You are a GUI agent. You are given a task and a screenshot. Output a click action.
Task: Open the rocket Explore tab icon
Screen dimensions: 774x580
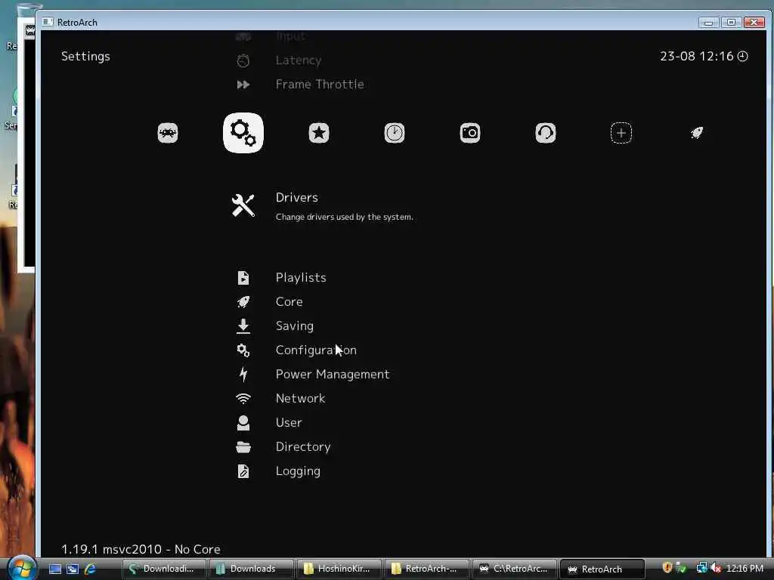pyautogui.click(x=696, y=132)
